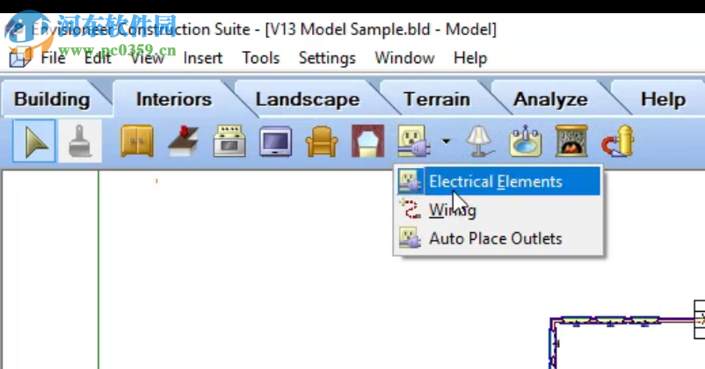Open the fire hydrant tool
Viewport: 705px width, 369px height.
coord(618,141)
